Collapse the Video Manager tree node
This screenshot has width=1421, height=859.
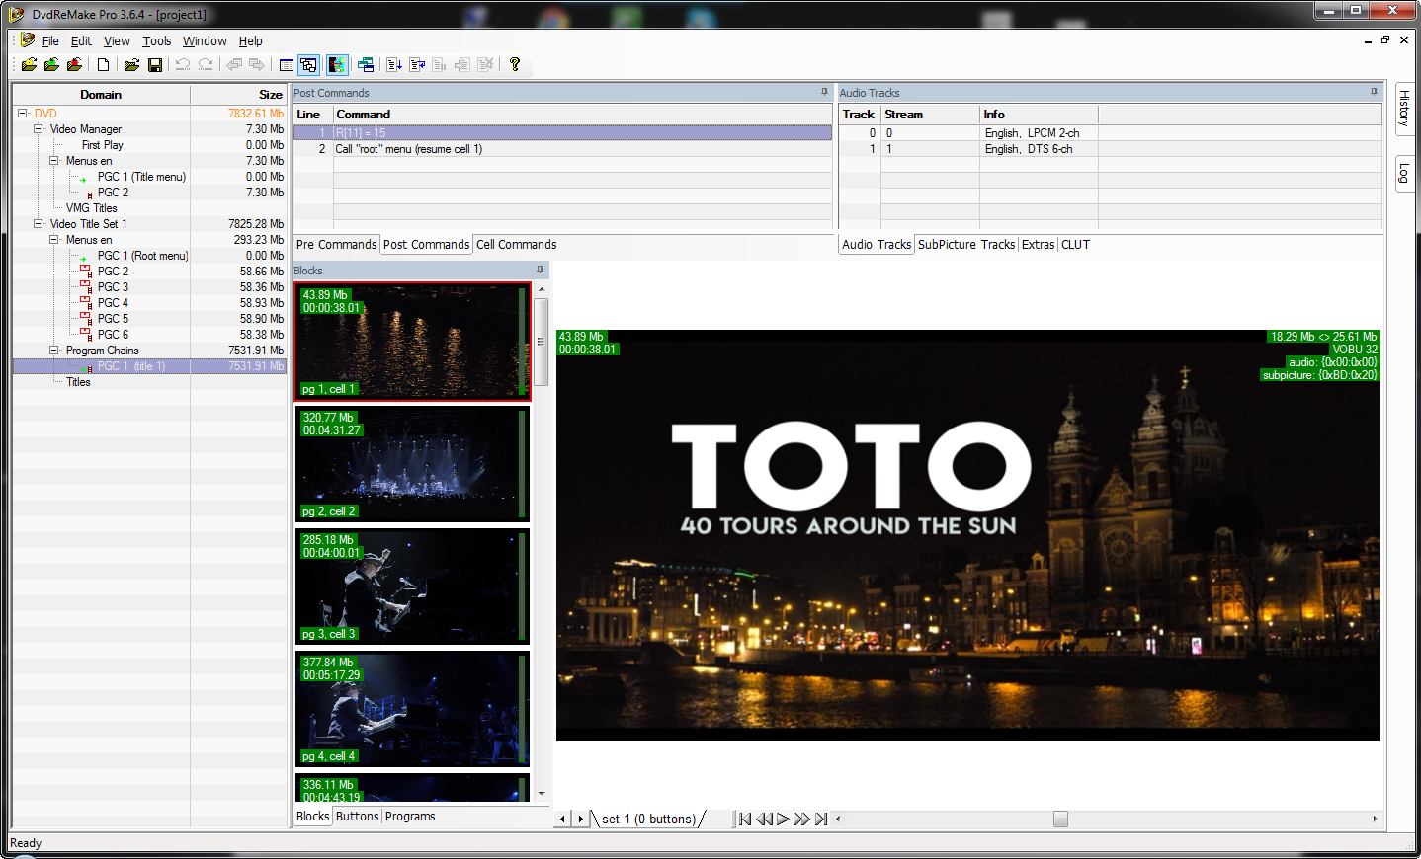pyautogui.click(x=38, y=129)
